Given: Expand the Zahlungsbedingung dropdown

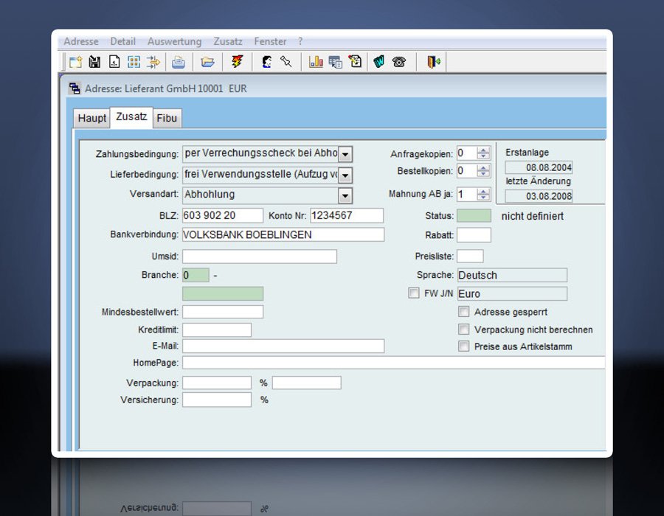Looking at the screenshot, I should pos(345,154).
